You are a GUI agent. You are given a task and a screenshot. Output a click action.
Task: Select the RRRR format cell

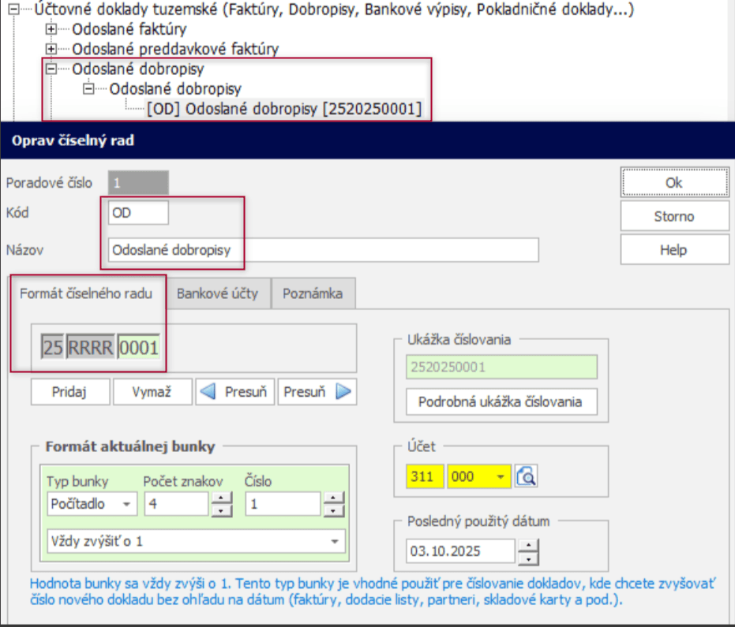click(x=91, y=347)
